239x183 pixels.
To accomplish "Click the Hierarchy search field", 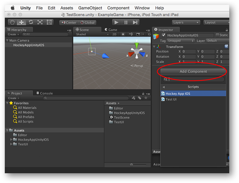I will click(x=45, y=34).
